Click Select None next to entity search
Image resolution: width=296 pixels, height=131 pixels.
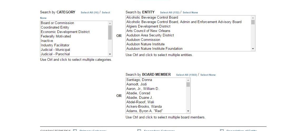pyautogui.click(x=190, y=13)
